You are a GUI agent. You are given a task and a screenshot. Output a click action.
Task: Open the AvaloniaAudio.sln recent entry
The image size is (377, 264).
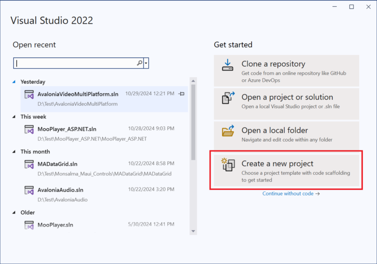pos(60,190)
